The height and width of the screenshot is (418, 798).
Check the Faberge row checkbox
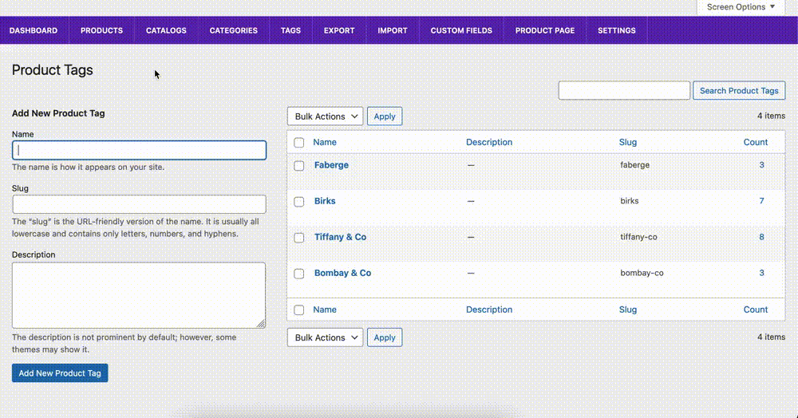click(x=299, y=166)
